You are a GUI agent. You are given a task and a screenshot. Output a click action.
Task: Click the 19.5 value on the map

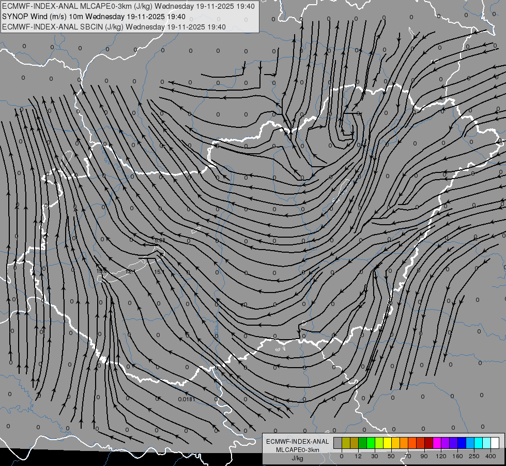101,271
